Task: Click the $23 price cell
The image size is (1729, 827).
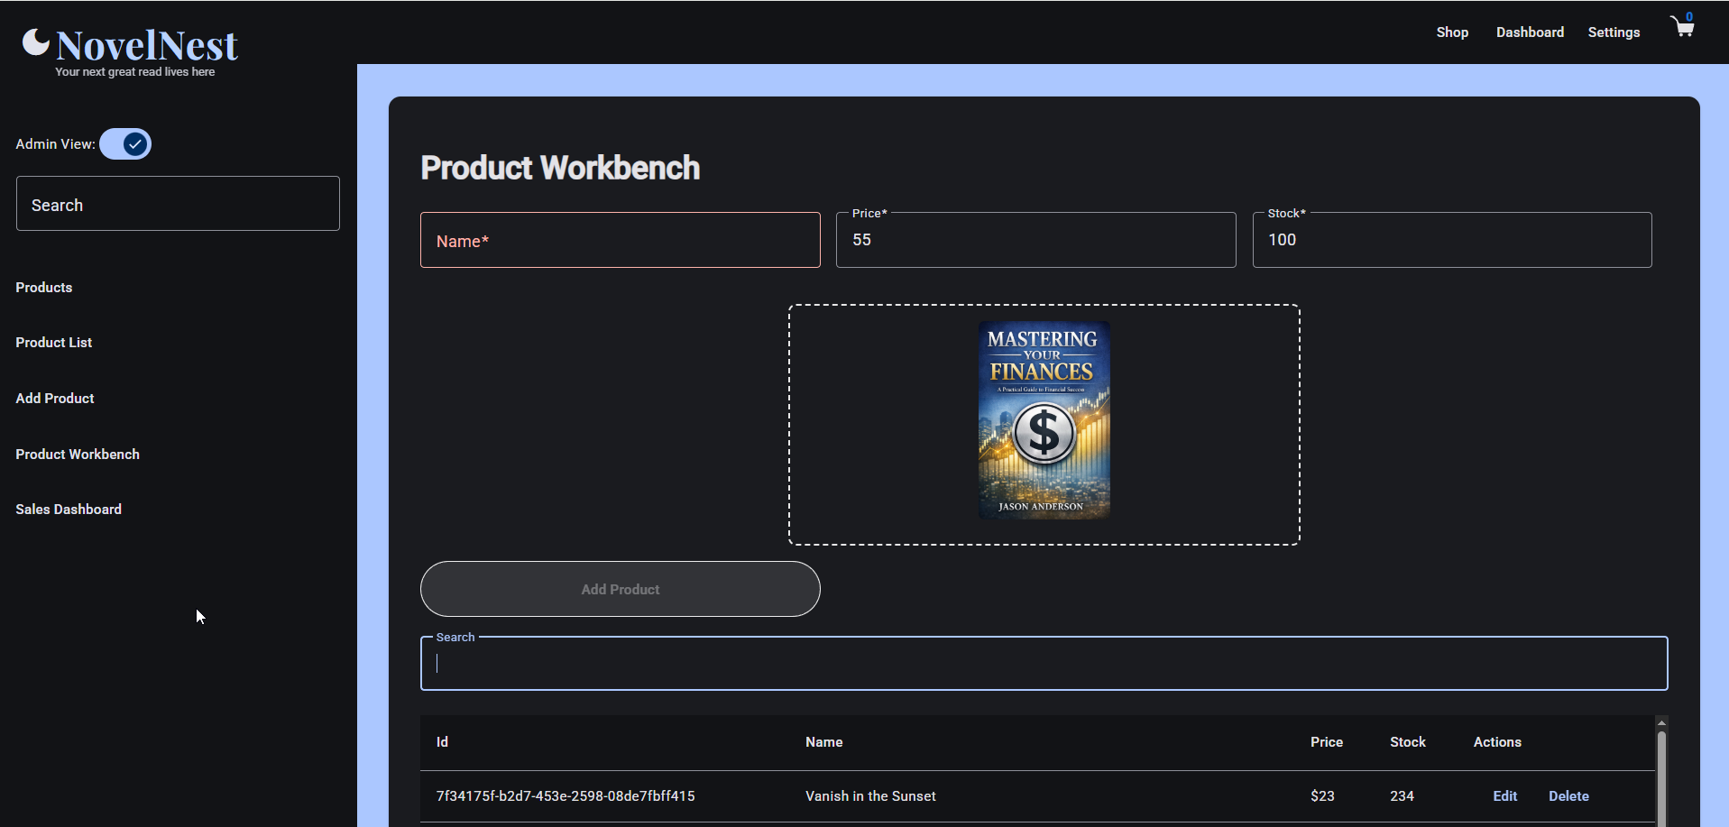Action: (1322, 796)
